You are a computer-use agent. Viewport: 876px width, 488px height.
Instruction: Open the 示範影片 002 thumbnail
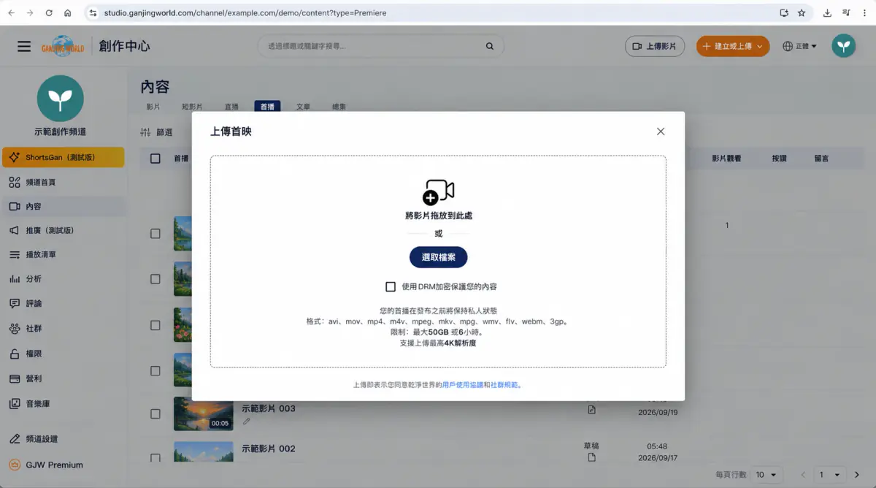coord(204,451)
